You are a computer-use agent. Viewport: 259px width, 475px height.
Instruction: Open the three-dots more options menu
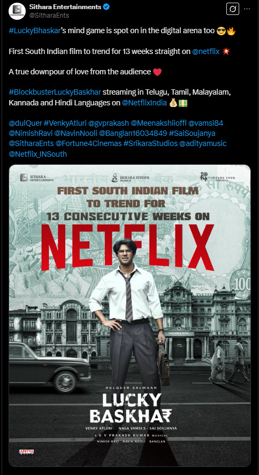(x=247, y=9)
